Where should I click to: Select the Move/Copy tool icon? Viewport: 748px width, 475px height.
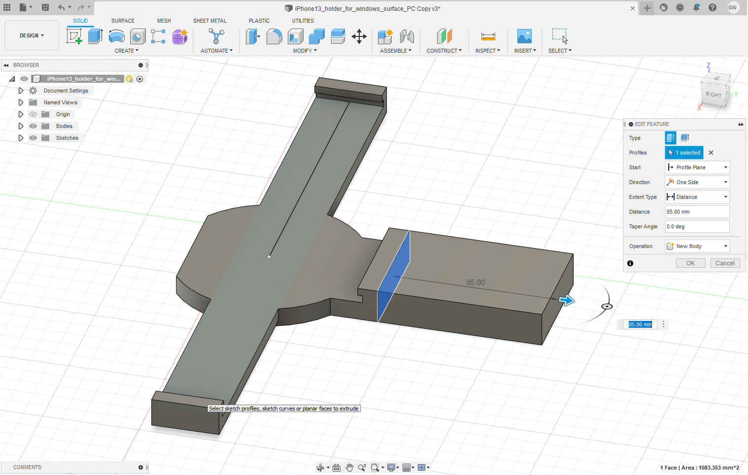point(359,36)
